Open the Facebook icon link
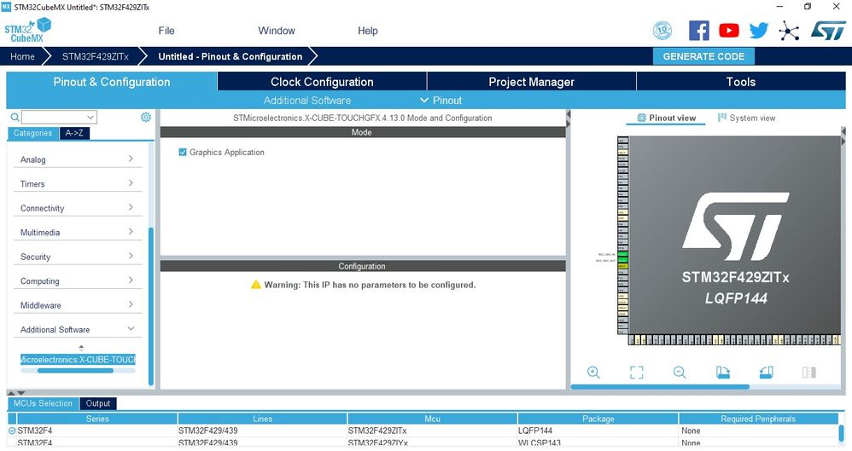This screenshot has height=451, width=852. pos(699,31)
